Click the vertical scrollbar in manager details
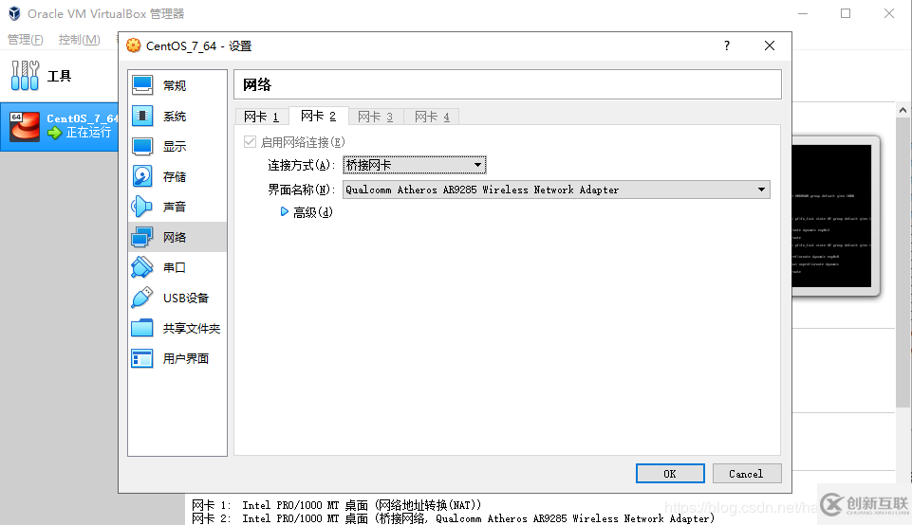The width and height of the screenshot is (912, 525). pos(903,262)
